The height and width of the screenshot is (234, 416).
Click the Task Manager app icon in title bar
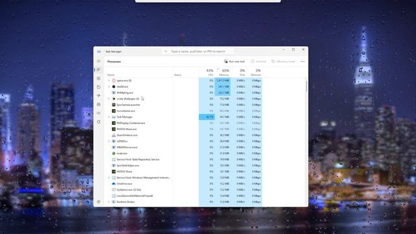pyautogui.click(x=99, y=51)
